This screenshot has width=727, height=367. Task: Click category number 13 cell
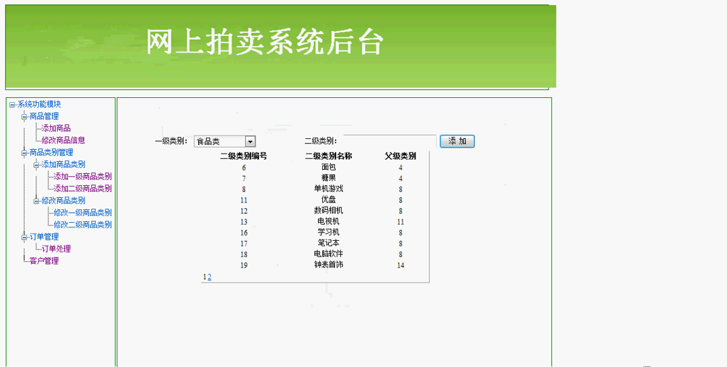pyautogui.click(x=244, y=222)
